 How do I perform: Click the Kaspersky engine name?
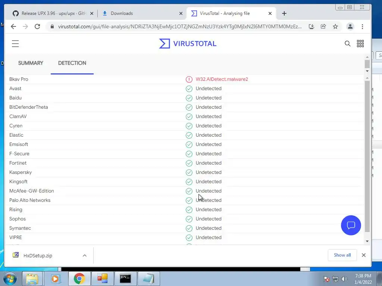[21, 172]
